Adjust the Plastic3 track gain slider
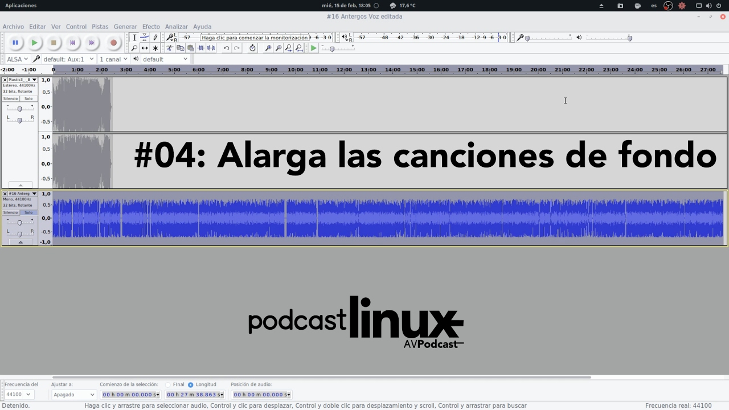The height and width of the screenshot is (410, 729). tap(19, 108)
